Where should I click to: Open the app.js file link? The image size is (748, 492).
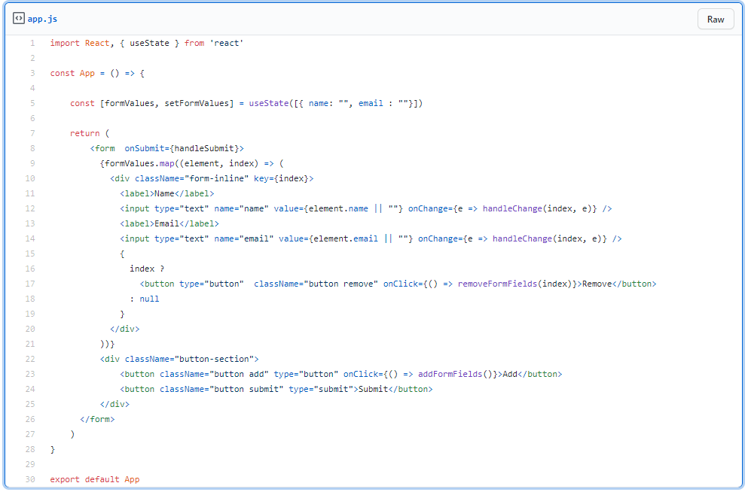tap(42, 19)
